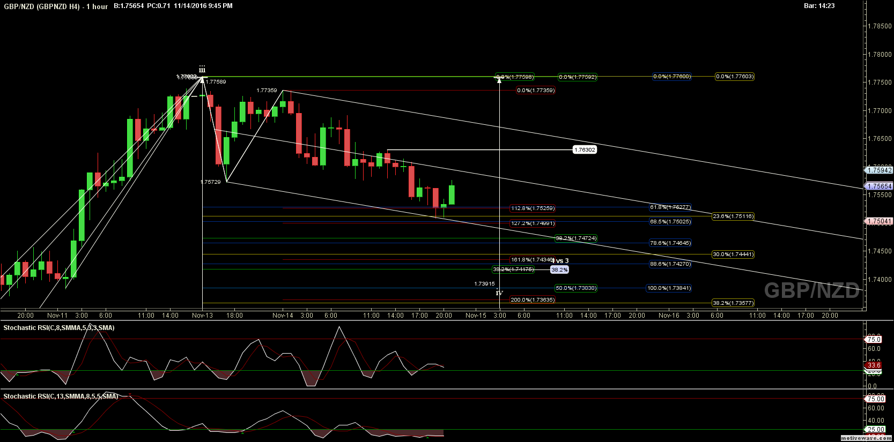Viewport: 894px width, 442px height.
Task: Select the 112.8%(1.75259) extension label
Action: (x=533, y=208)
